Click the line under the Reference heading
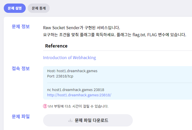Screen dimensions: 192x130 118,51
